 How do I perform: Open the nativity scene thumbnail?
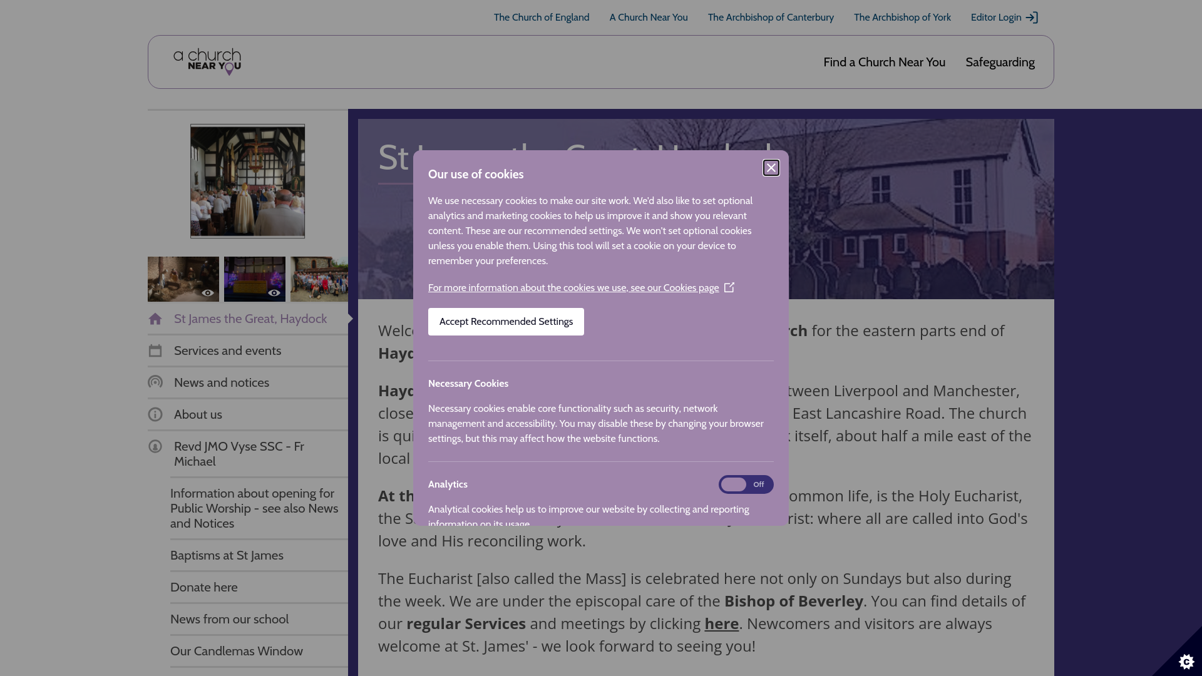183,279
